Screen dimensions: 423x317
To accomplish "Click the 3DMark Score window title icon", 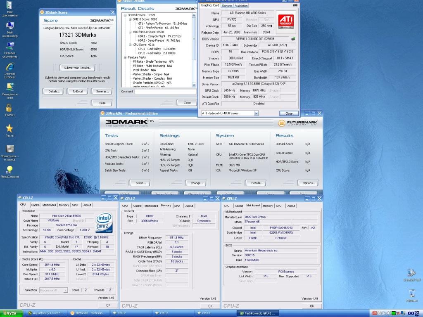I will click(42, 12).
